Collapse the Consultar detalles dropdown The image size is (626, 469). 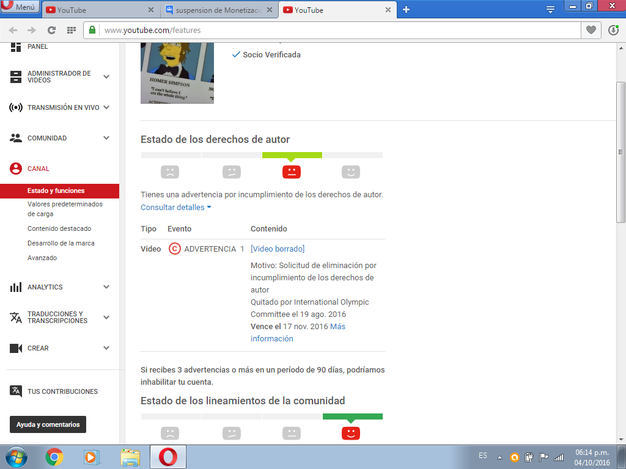tap(175, 208)
